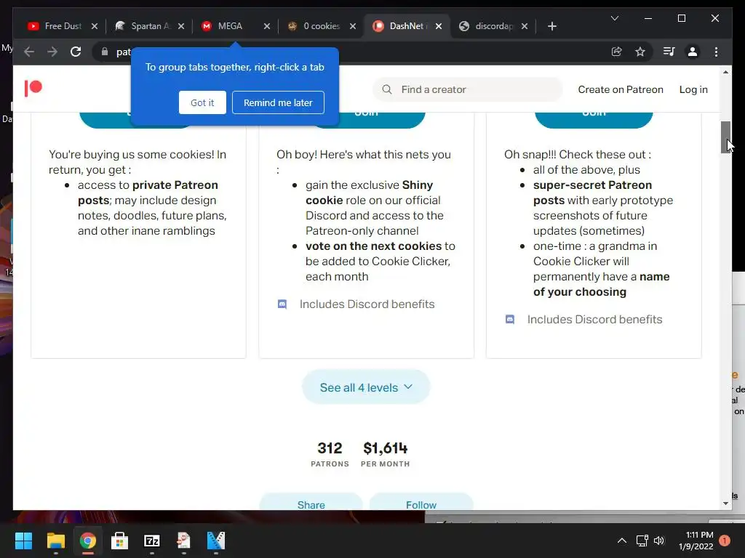Click the Share button

(x=311, y=502)
